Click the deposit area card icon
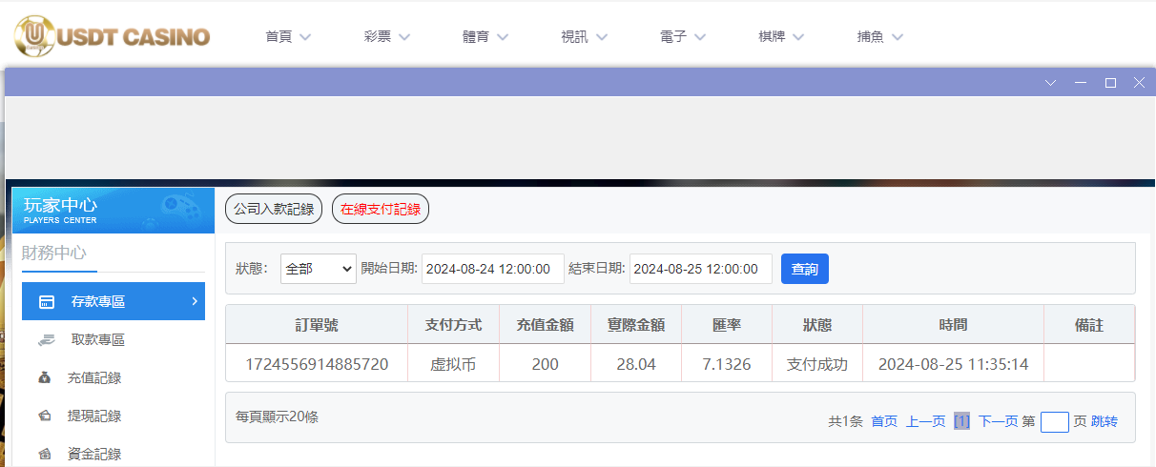 (47, 302)
